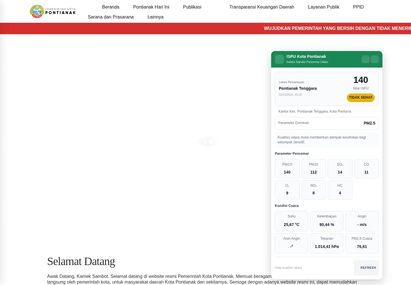Select the CO pollutant card

click(366, 169)
